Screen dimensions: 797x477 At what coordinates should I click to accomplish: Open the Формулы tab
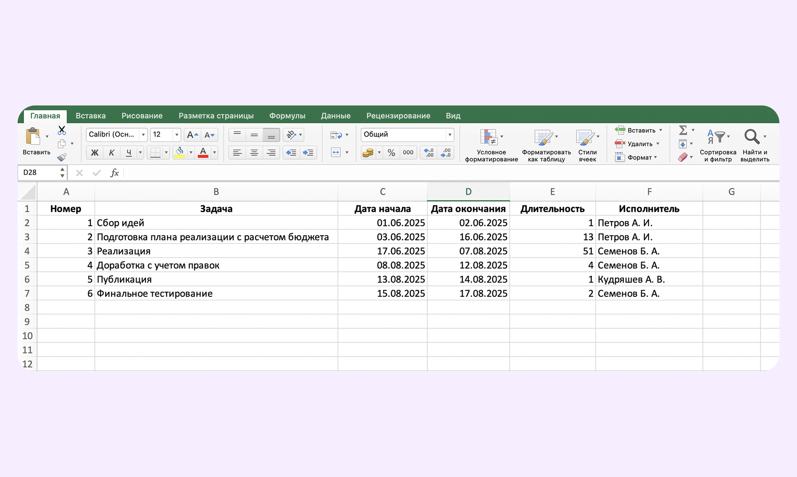pos(287,116)
